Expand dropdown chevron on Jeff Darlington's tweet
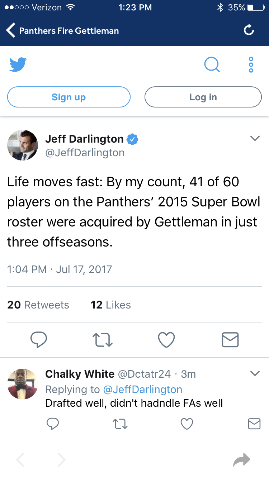This screenshot has height=478, width=269. 255,138
